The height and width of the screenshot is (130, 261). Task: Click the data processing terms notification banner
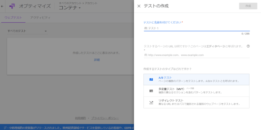pyautogui.click(x=67, y=127)
